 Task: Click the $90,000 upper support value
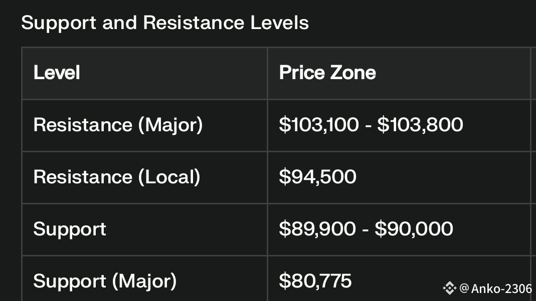(414, 229)
